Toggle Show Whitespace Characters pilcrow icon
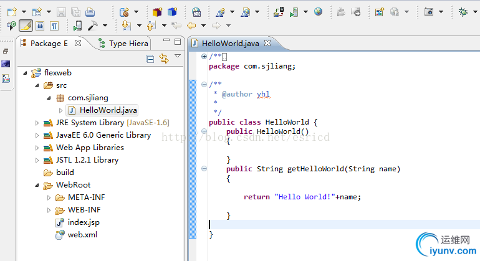This screenshot has height=261, width=480. click(x=54, y=26)
